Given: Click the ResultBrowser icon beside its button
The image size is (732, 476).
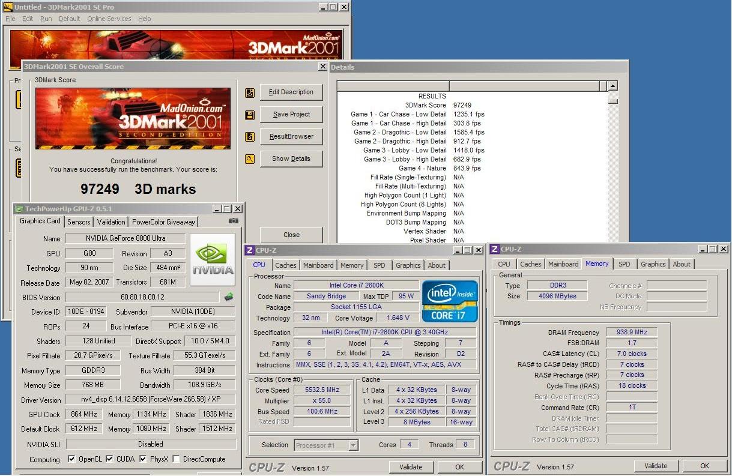Looking at the screenshot, I should tap(250, 137).
